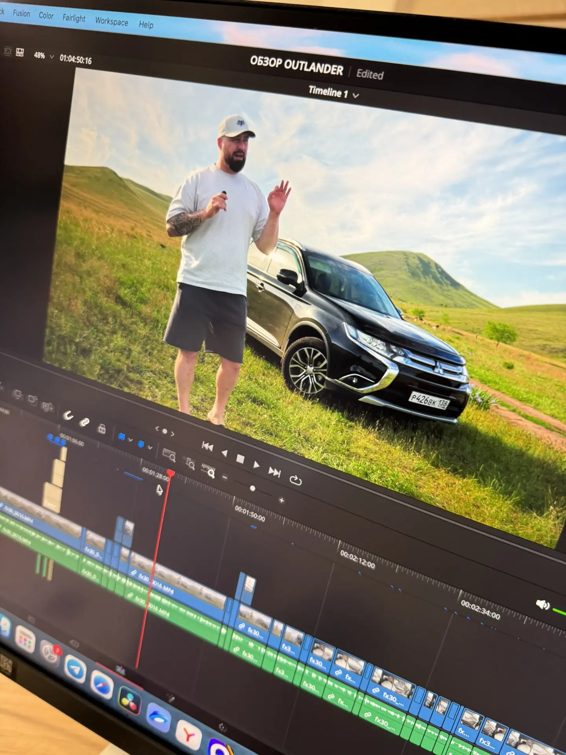Play timeline in reverse
The height and width of the screenshot is (755, 566).
[224, 453]
